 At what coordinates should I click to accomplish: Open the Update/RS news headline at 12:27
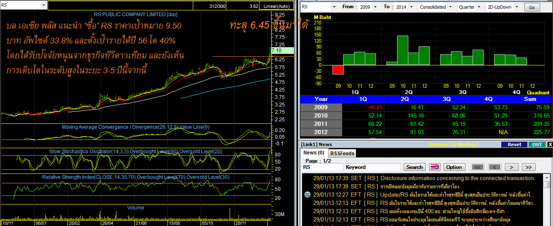click(457, 195)
